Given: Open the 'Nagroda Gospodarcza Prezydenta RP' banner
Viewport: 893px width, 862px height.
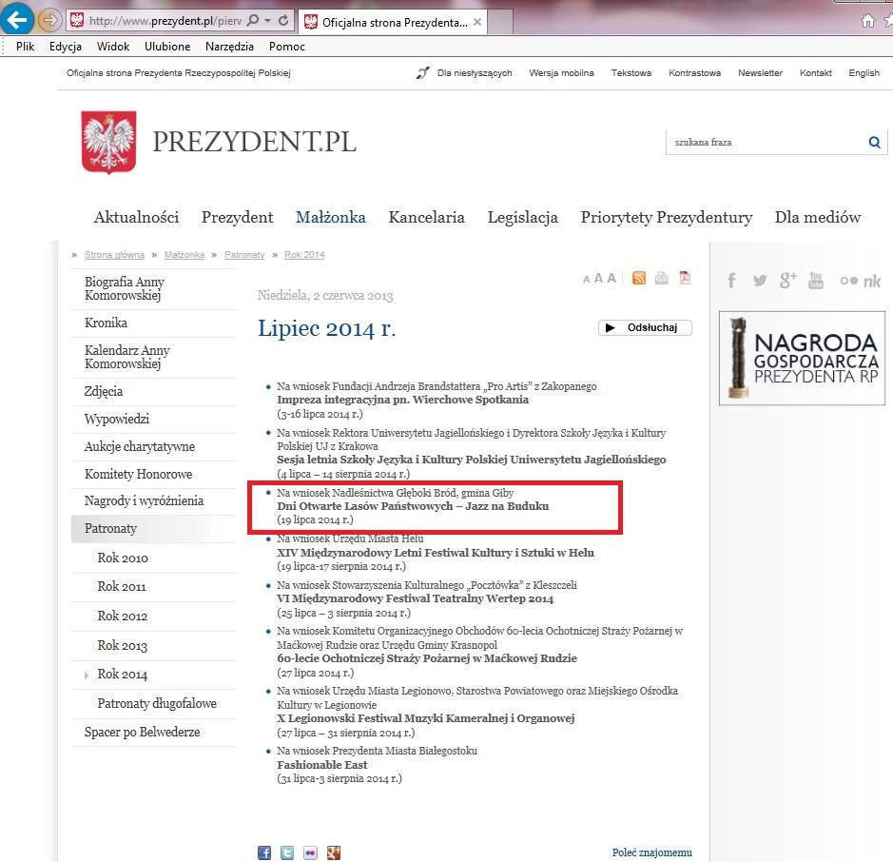Looking at the screenshot, I should pos(802,359).
